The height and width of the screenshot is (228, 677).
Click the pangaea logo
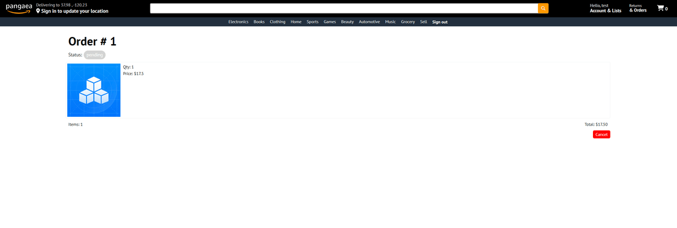coord(19,8)
